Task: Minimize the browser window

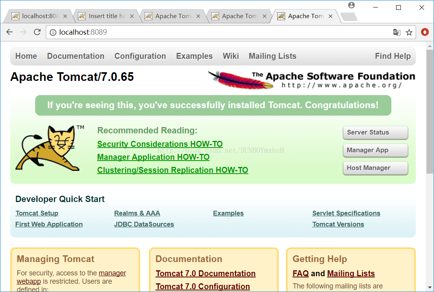Action: 375,7
